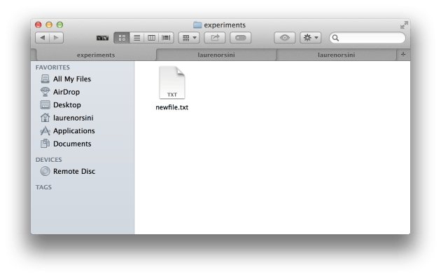Open the item arrangement dropdown
Viewport: 441px width, 277px height.
(189, 38)
